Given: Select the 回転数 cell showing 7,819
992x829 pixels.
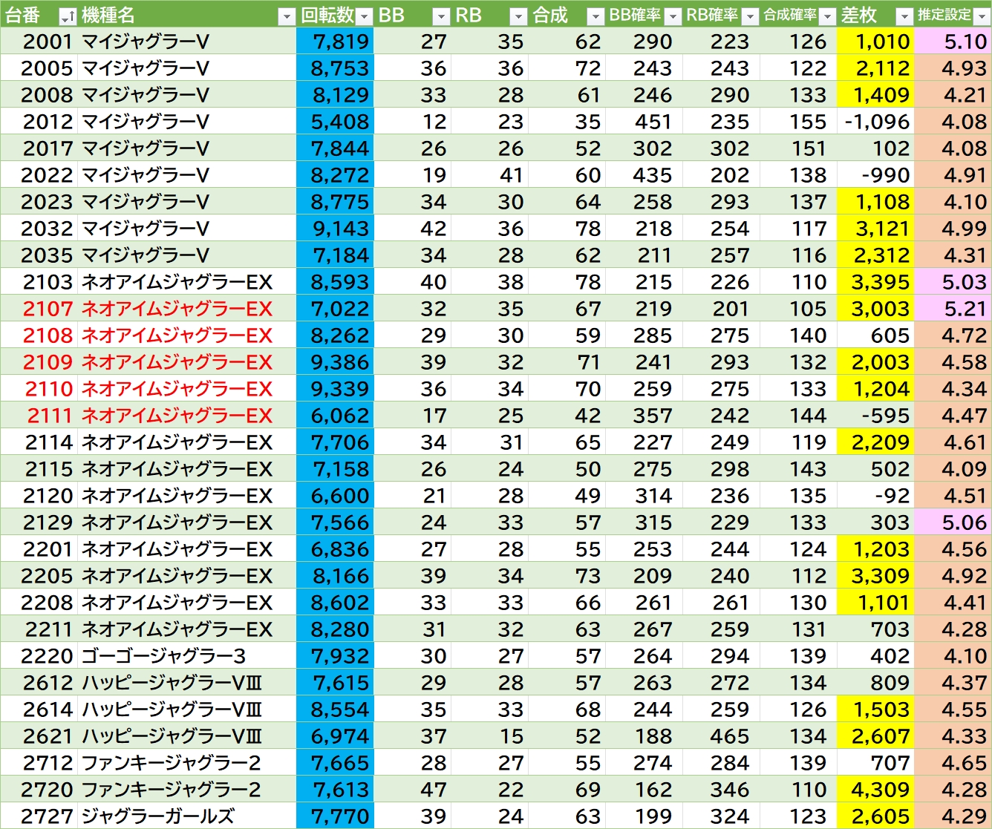Looking at the screenshot, I should point(335,42).
